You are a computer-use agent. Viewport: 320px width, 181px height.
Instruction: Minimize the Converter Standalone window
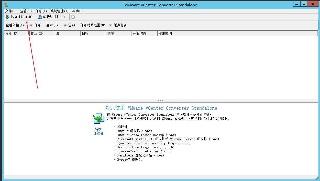pyautogui.click(x=297, y=4)
